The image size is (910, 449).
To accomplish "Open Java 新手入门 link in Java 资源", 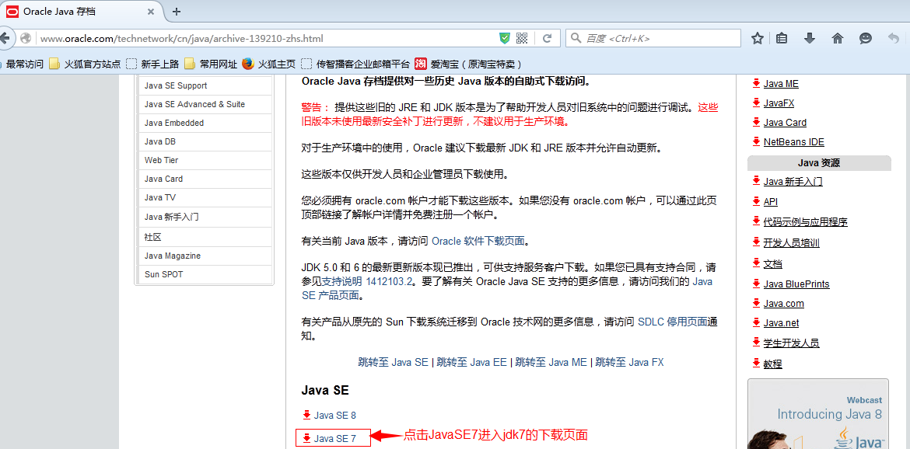I will (793, 181).
